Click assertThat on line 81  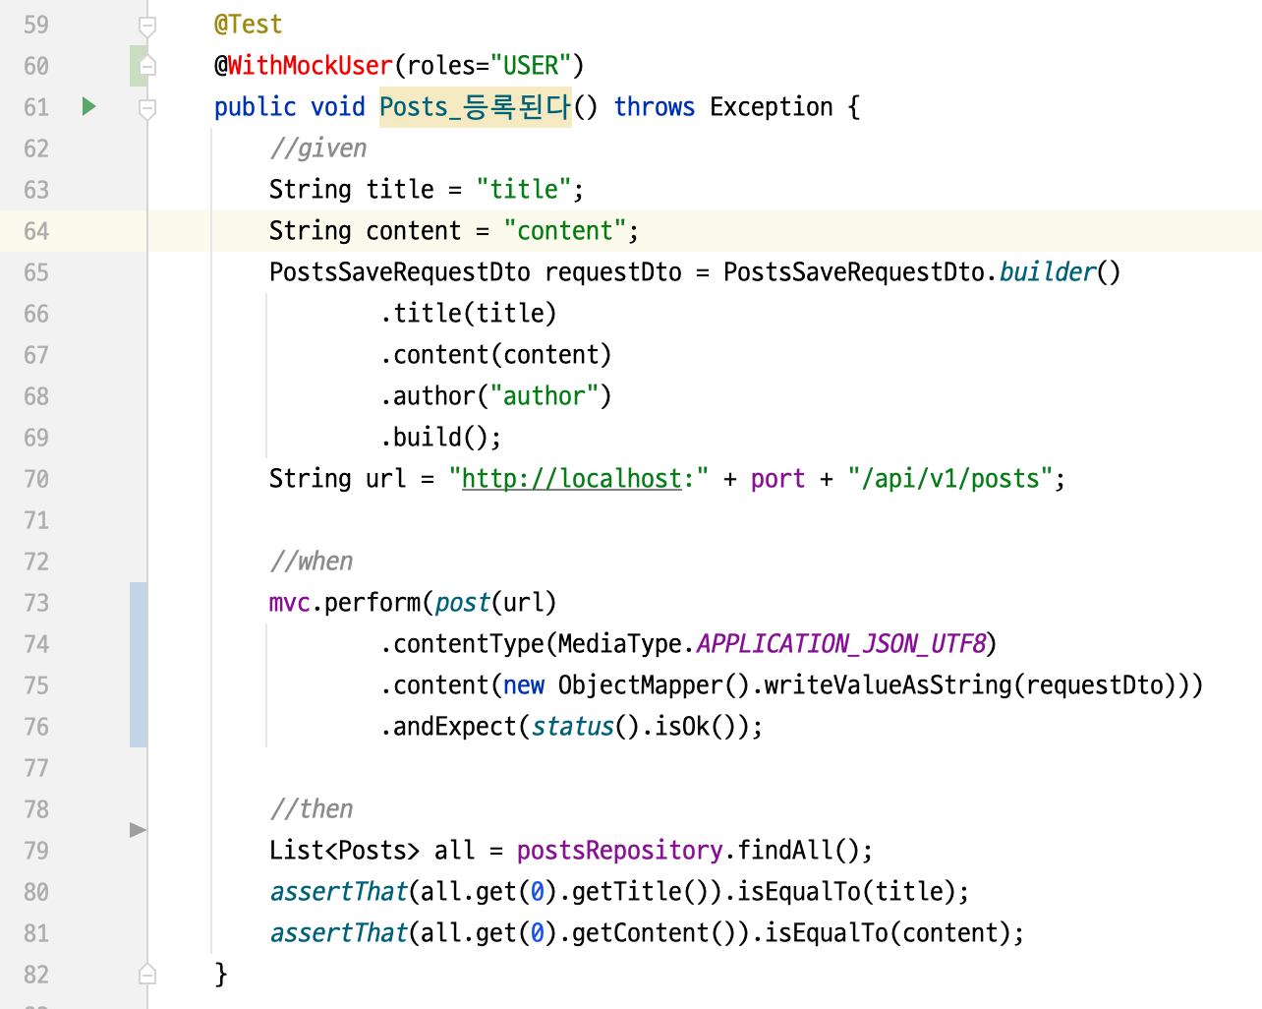pyautogui.click(x=338, y=933)
